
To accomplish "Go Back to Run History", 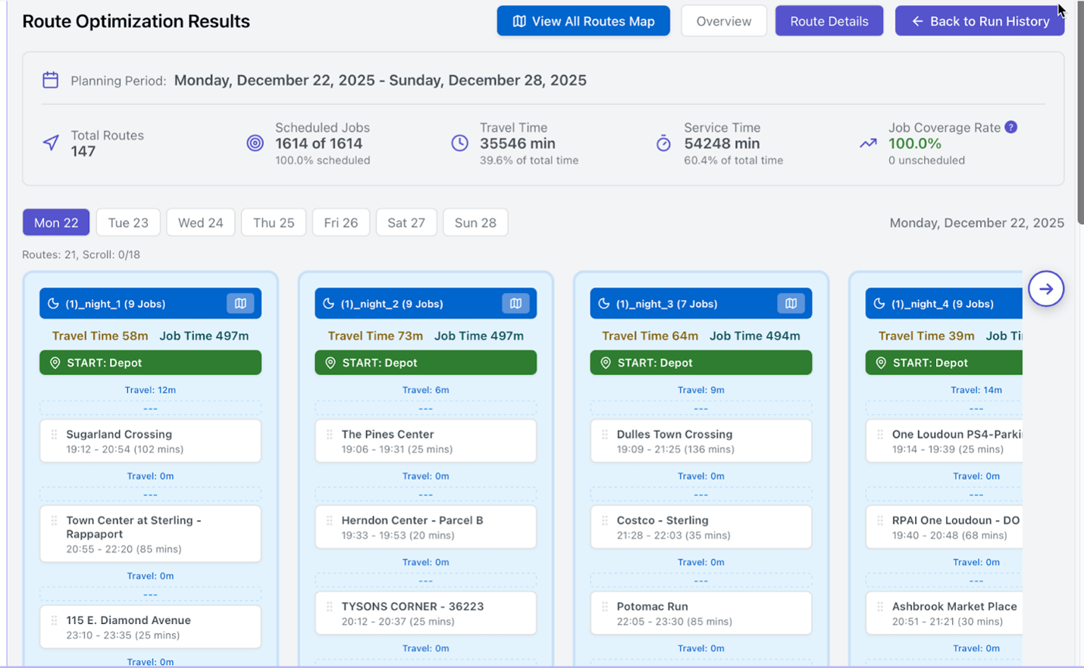I will point(979,21).
